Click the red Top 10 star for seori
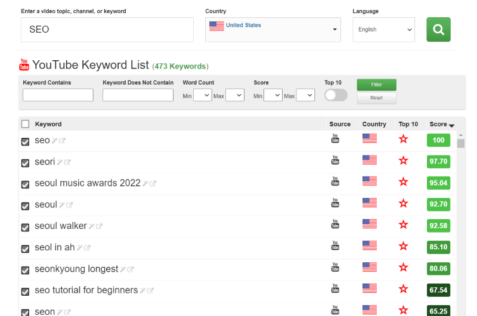This screenshot has width=477, height=316. pyautogui.click(x=404, y=160)
